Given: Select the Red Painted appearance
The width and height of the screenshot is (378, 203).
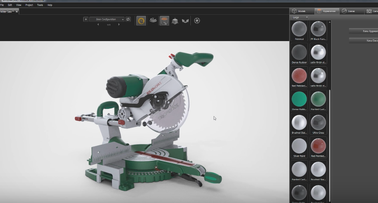Looking at the screenshot, I should [318, 148].
